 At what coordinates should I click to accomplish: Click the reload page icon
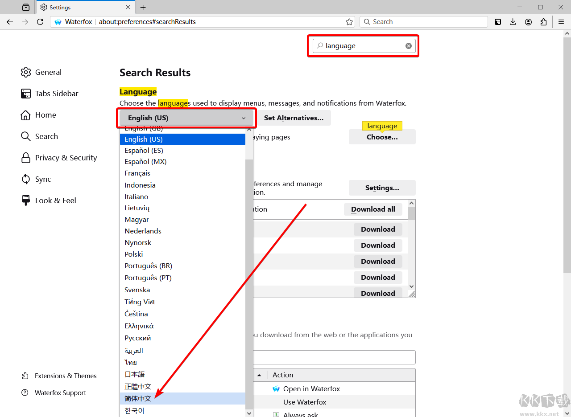[40, 22]
